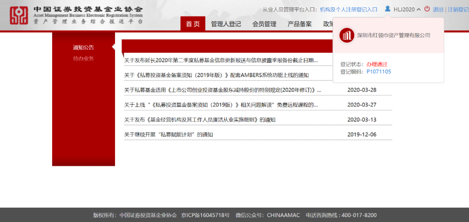The width and height of the screenshot is (469, 222).
Task: Click the 办理通过 registration status text
Action: (x=377, y=64)
